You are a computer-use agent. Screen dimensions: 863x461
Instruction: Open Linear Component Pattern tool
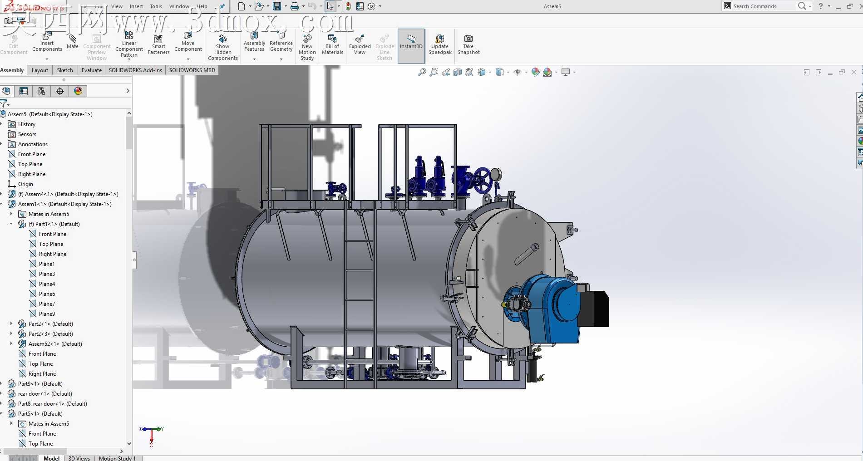129,44
